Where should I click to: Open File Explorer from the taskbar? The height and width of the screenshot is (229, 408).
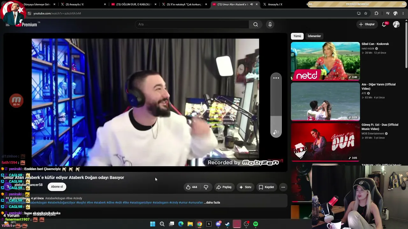click(x=190, y=224)
